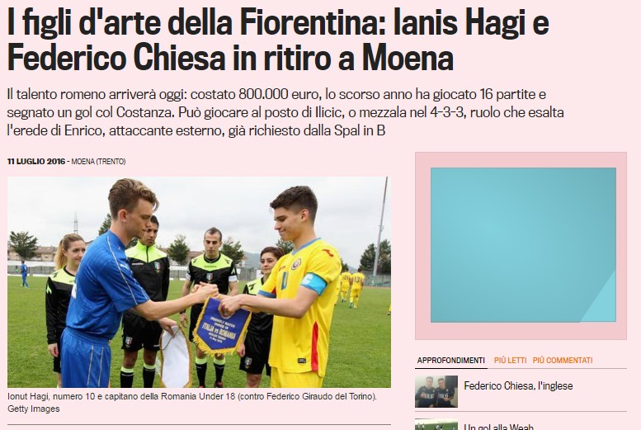Open the 'Un gol alla Weah' link
Screen dimensions: 641x430
pyautogui.click(x=498, y=427)
